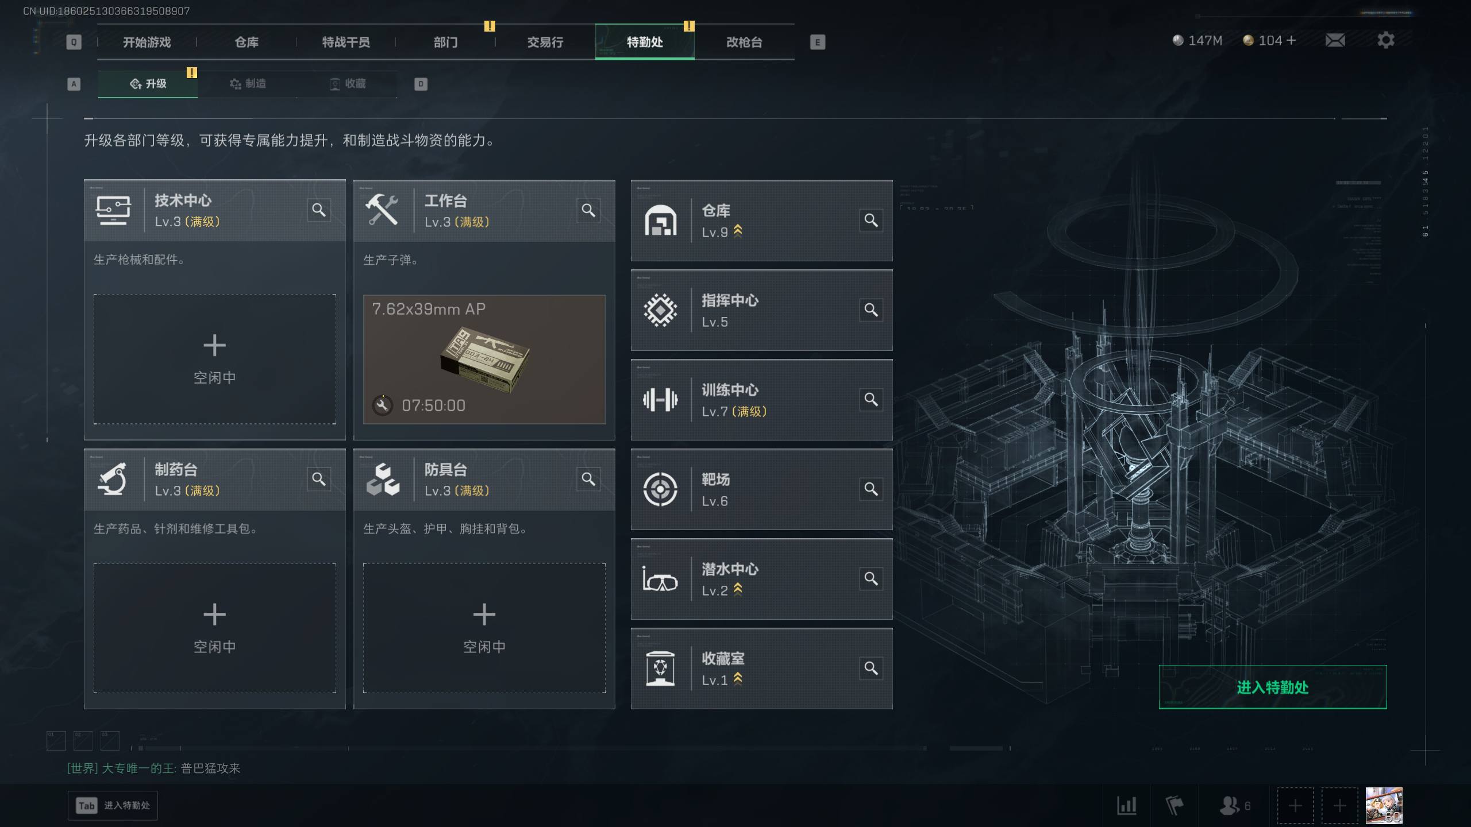Image resolution: width=1471 pixels, height=827 pixels.
Task: Add currency with the plus beside 104
Action: coord(1292,40)
